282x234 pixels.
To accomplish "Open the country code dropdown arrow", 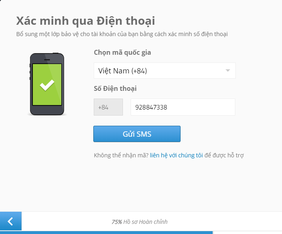I will (x=228, y=71).
